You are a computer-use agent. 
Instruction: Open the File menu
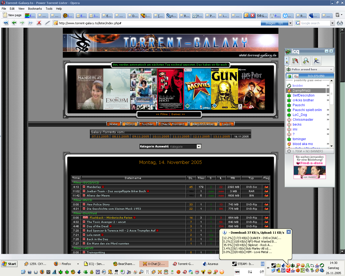tap(4, 9)
